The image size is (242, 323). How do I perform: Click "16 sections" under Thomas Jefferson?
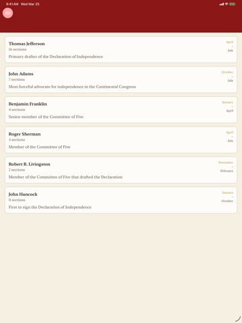17,49
